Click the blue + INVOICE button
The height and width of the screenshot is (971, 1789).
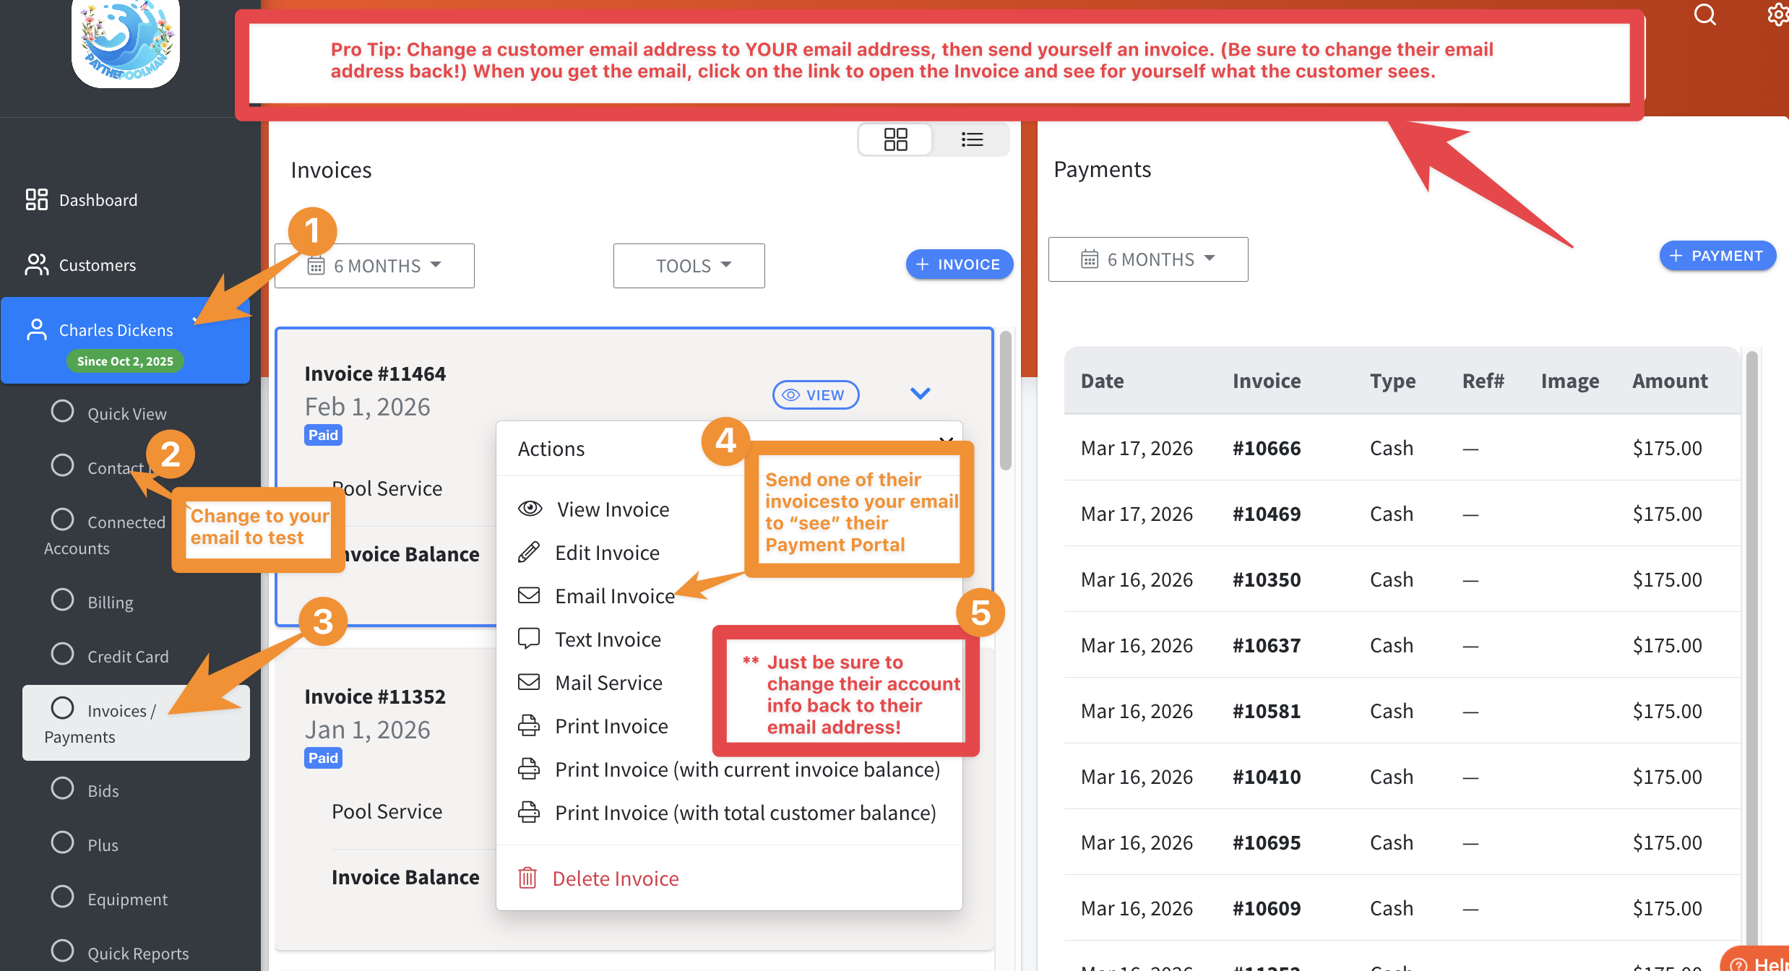tap(959, 264)
